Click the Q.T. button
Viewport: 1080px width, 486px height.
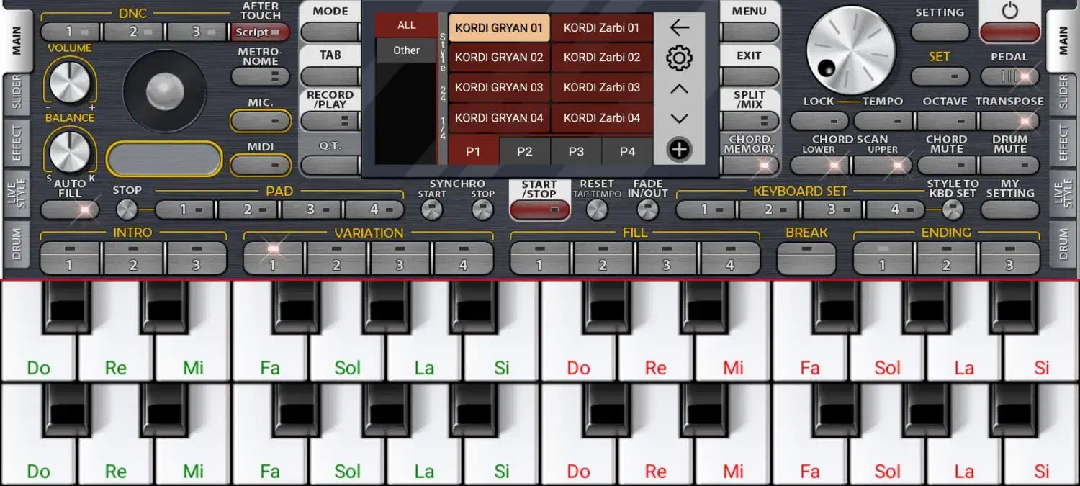[x=330, y=166]
